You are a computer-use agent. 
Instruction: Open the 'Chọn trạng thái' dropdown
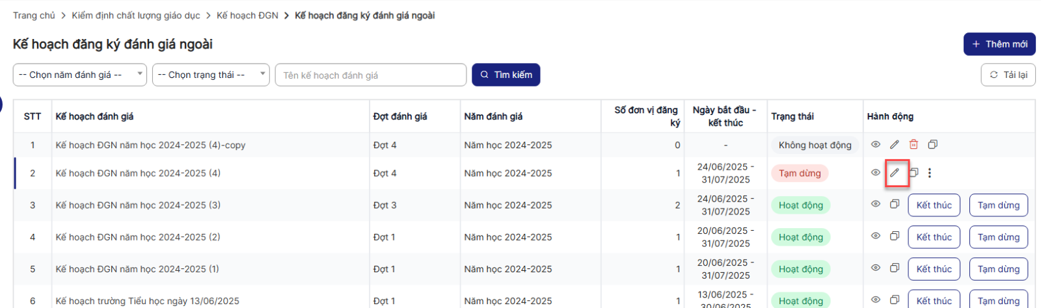211,75
